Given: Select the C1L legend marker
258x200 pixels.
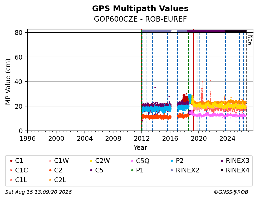Looking at the screenshot, I should (x=11, y=180).
